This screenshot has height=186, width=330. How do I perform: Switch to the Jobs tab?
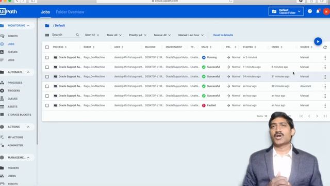(x=45, y=12)
